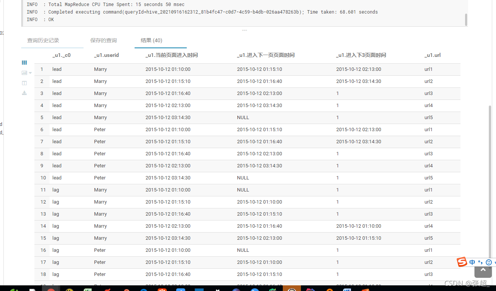Click 'url3' in row 13
Image resolution: width=496 pixels, height=291 pixels.
click(429, 214)
